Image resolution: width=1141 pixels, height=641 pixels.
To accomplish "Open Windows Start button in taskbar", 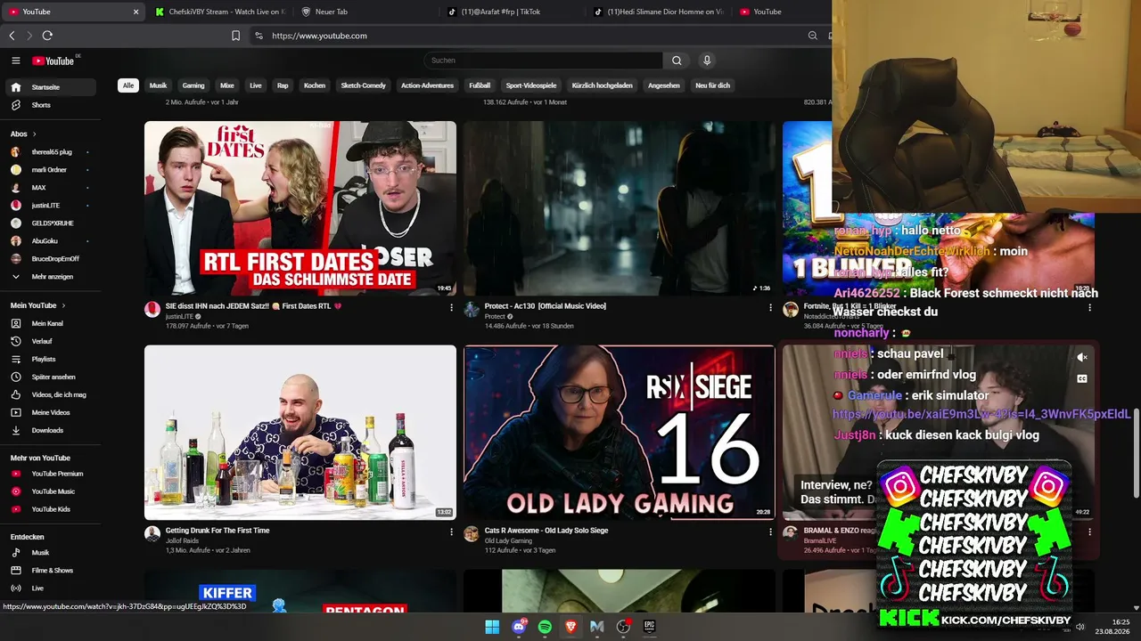I will click(x=492, y=627).
